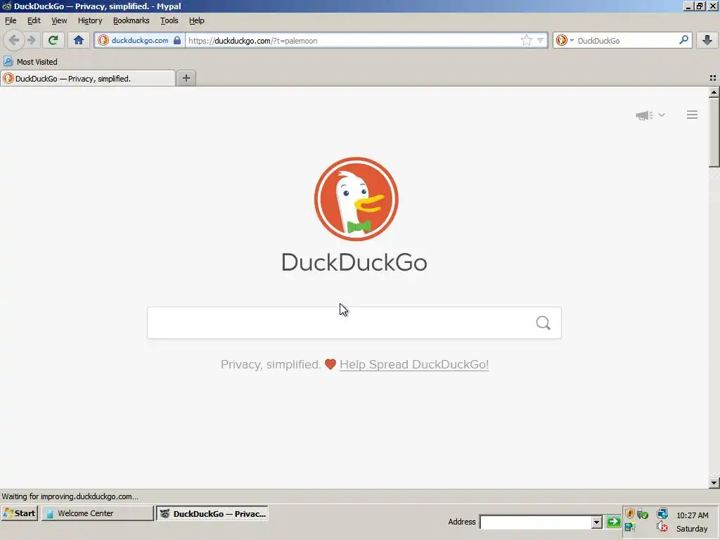Viewport: 720px width, 540px height.
Task: Switch to Welcome Center taskbar window
Action: (x=98, y=513)
